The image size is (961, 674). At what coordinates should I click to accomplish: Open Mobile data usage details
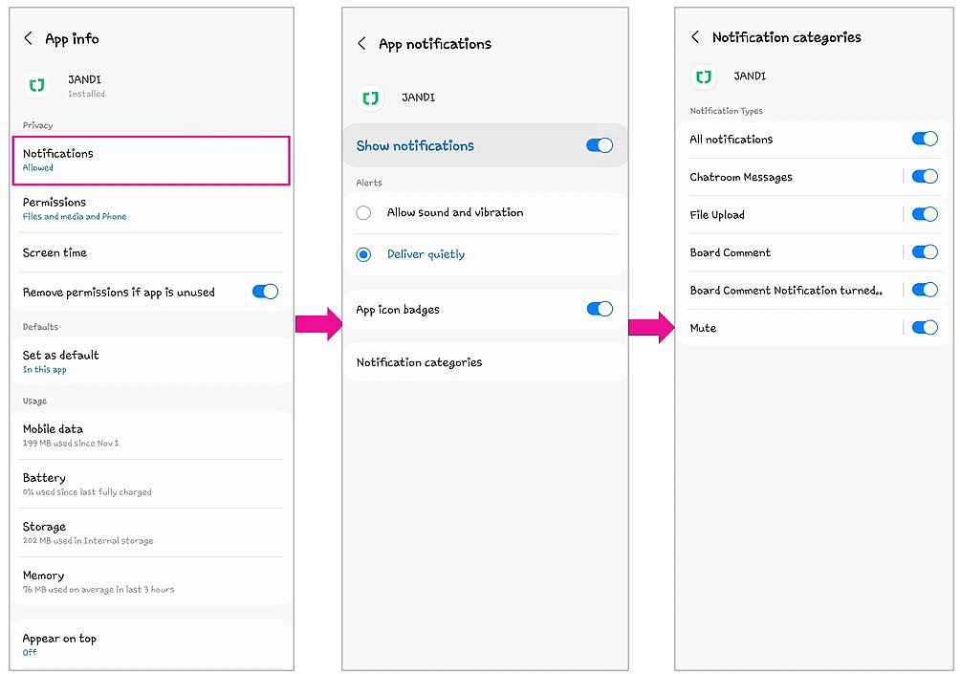150,435
